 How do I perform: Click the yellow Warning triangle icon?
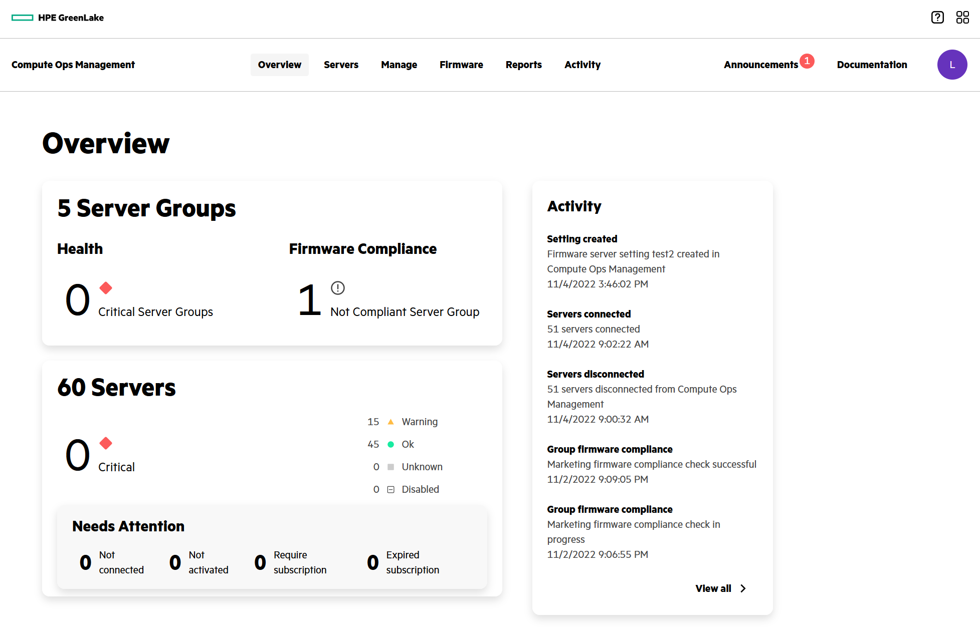(x=391, y=422)
